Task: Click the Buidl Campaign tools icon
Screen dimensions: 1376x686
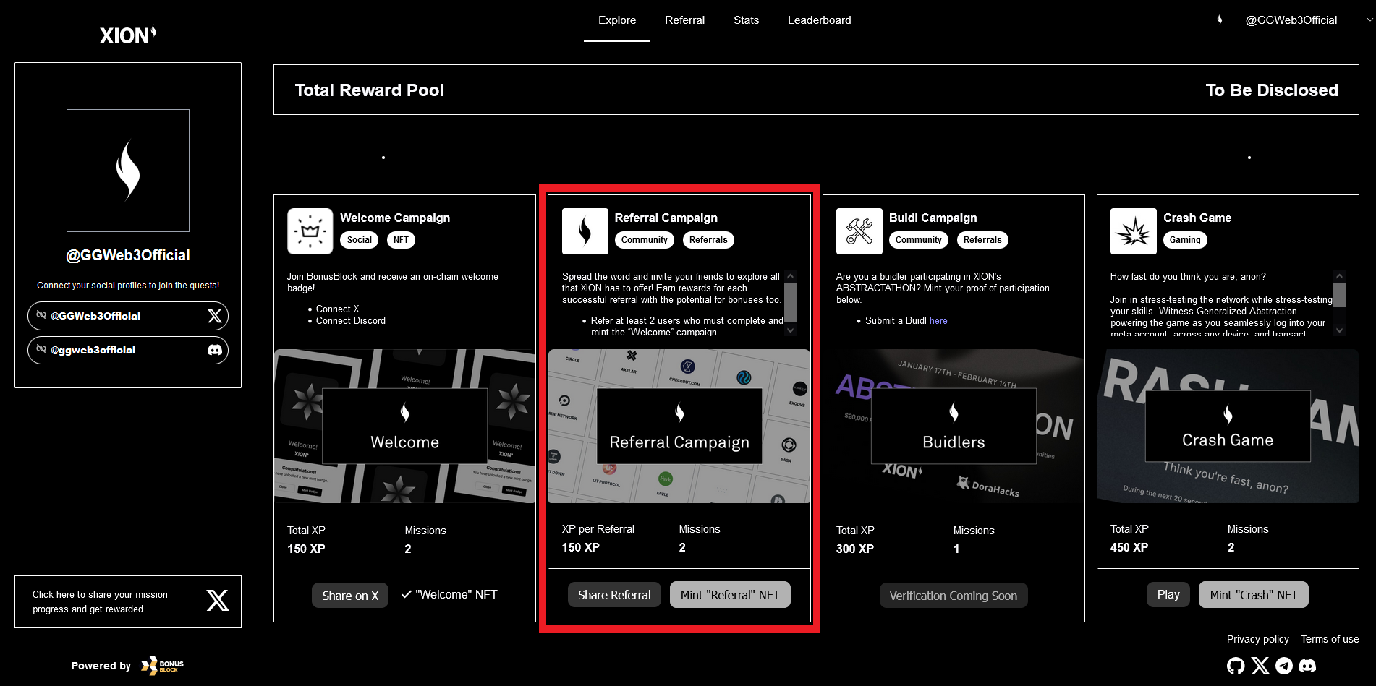Action: [x=859, y=231]
